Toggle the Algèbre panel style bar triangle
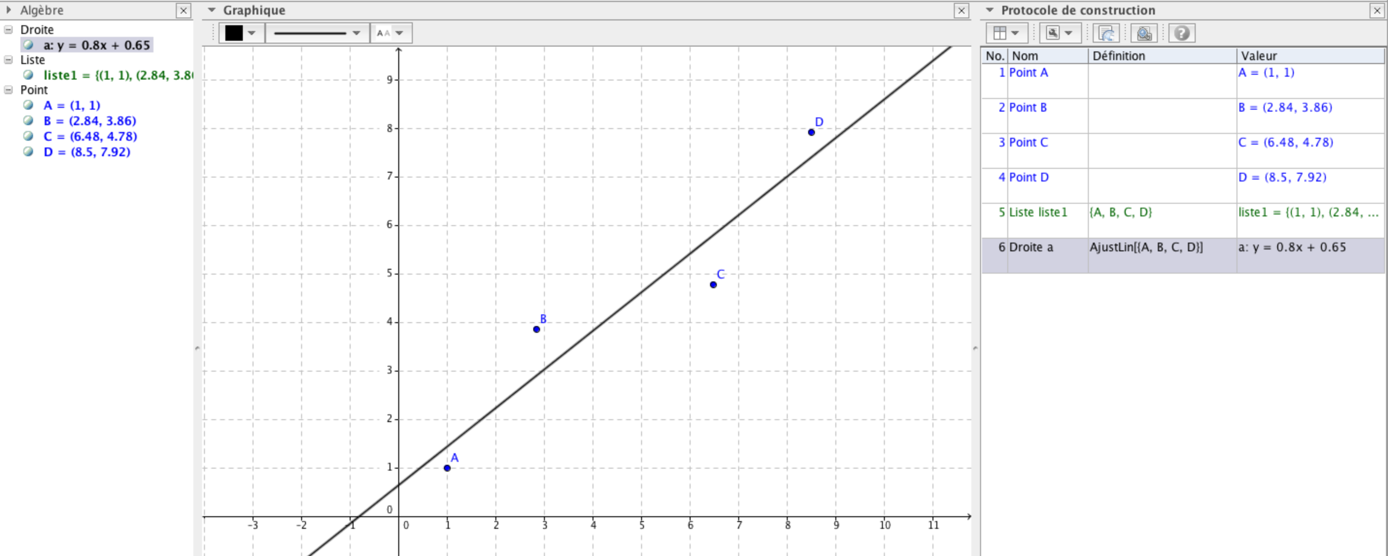 [x=9, y=10]
